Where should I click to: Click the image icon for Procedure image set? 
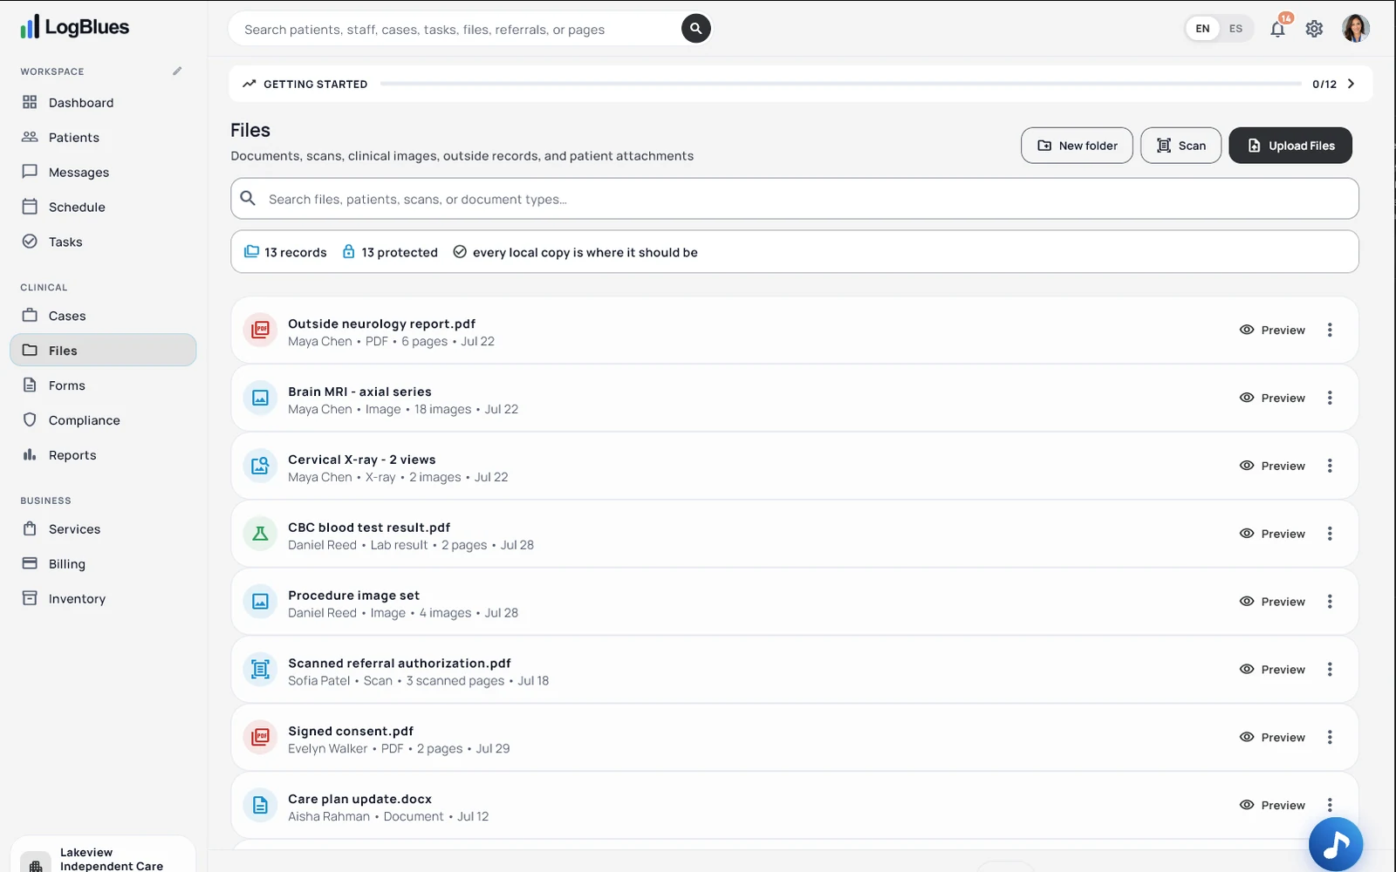260,602
